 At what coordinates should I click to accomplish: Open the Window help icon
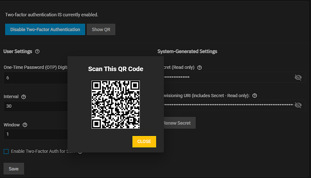(25, 125)
